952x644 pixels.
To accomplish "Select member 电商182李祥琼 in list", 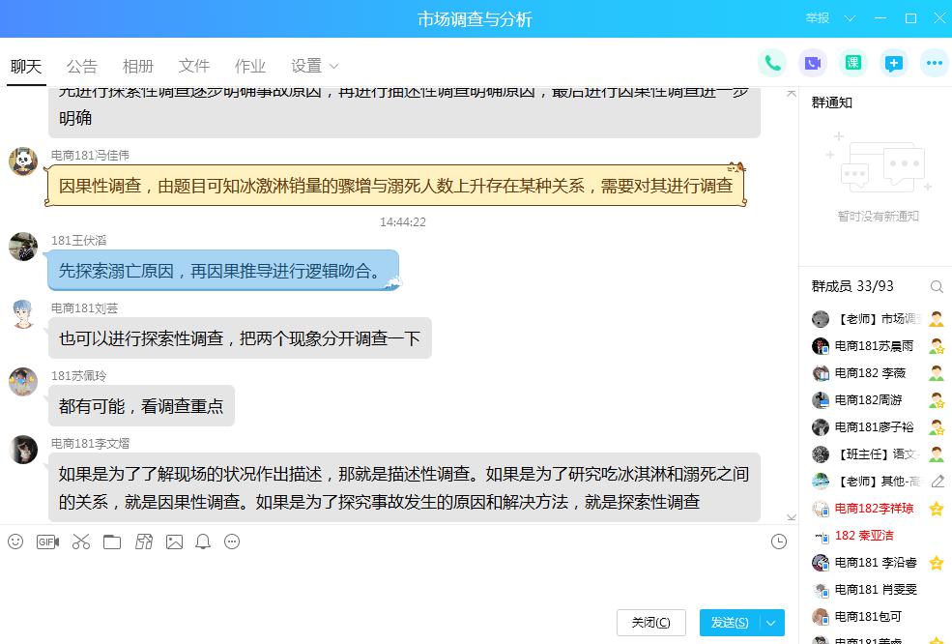I will click(x=874, y=508).
